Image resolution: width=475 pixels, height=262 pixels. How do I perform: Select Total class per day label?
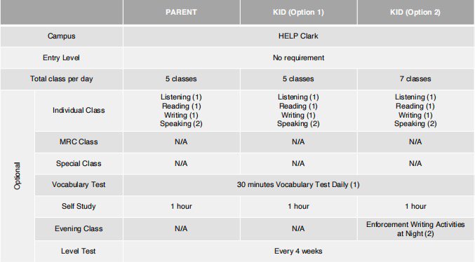click(x=62, y=78)
